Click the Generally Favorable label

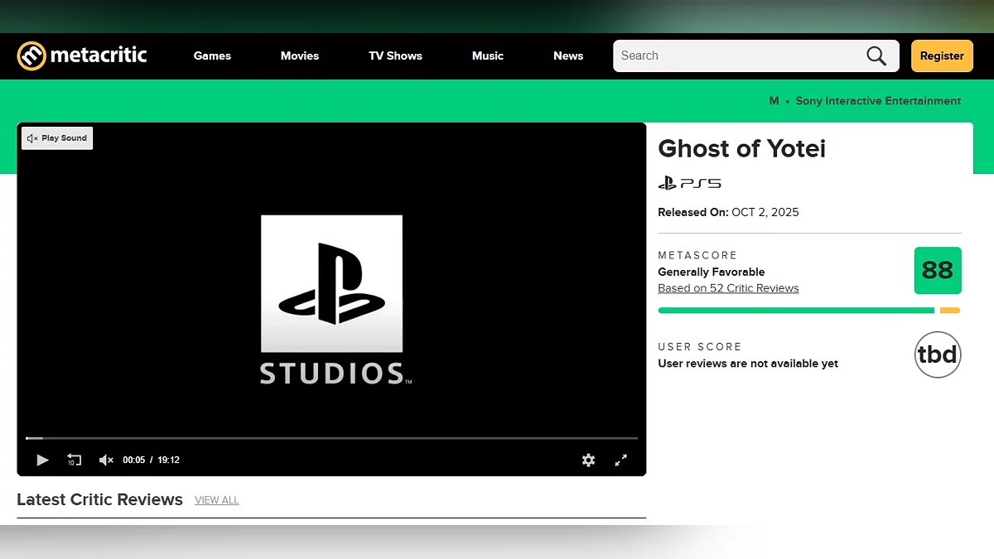(x=712, y=272)
